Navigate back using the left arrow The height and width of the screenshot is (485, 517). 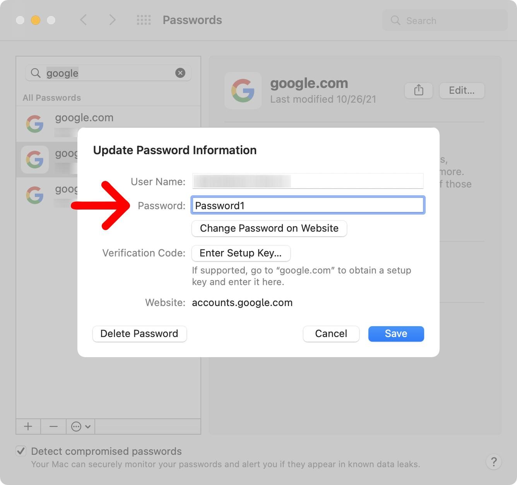tap(83, 20)
